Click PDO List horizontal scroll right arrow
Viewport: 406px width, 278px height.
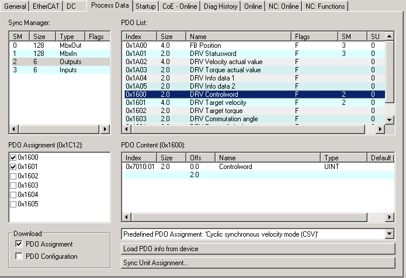[x=380, y=129]
